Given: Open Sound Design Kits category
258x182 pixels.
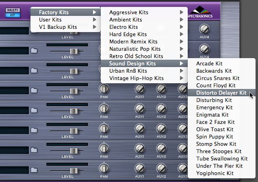Looking at the screenshot, I should click(x=144, y=63).
